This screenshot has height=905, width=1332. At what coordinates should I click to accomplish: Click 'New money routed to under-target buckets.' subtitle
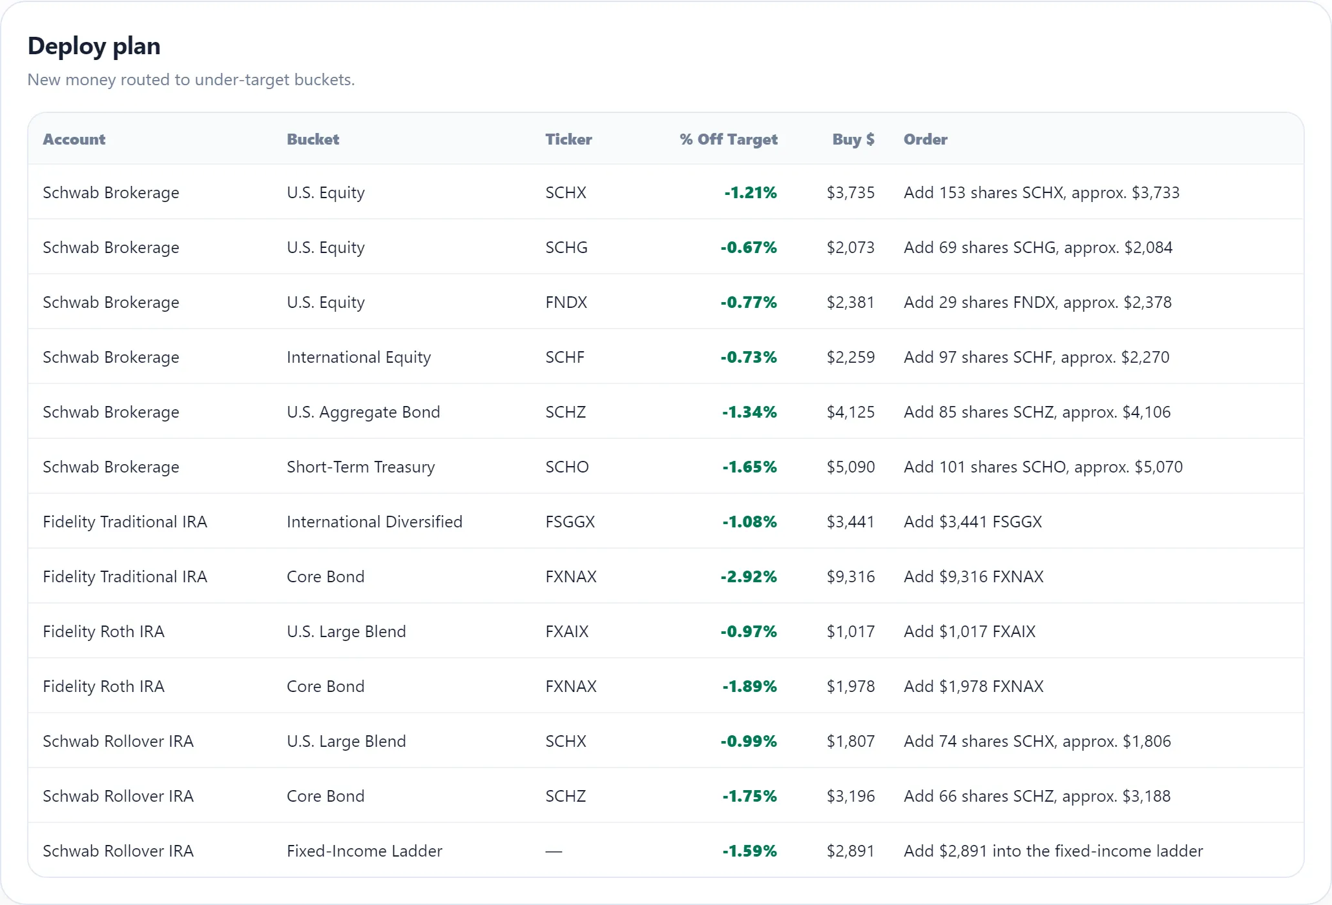[x=191, y=80]
